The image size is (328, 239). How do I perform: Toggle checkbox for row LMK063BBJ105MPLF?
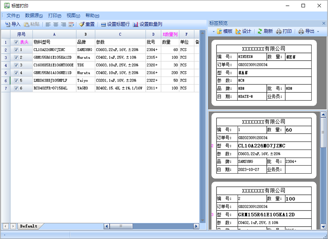pos(16,81)
